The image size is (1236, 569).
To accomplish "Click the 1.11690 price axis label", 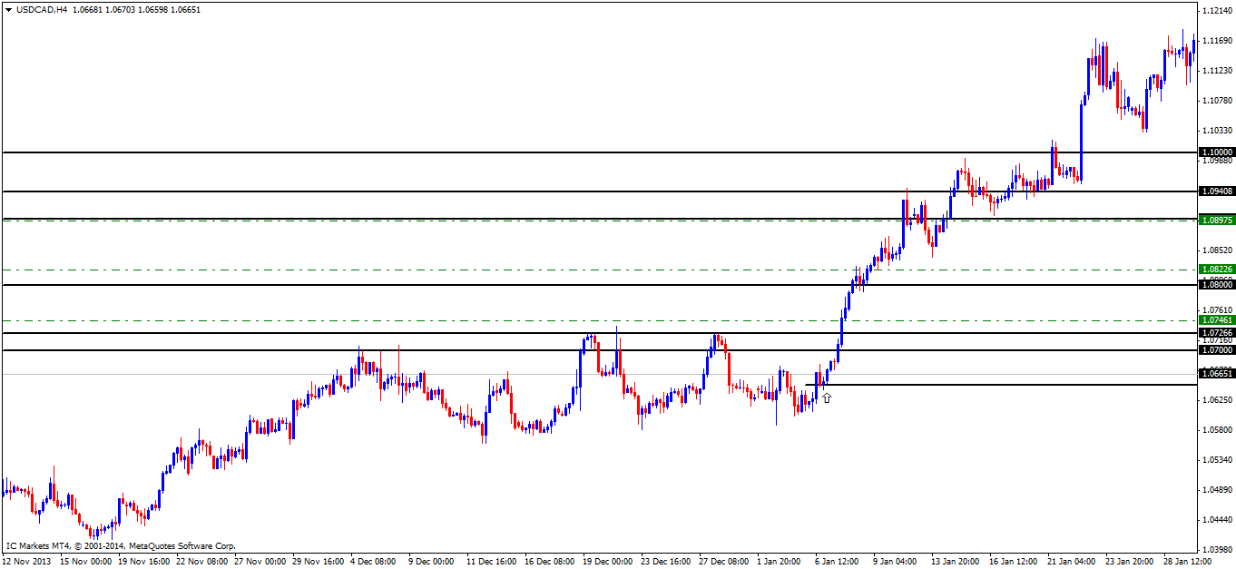I will [x=1218, y=41].
